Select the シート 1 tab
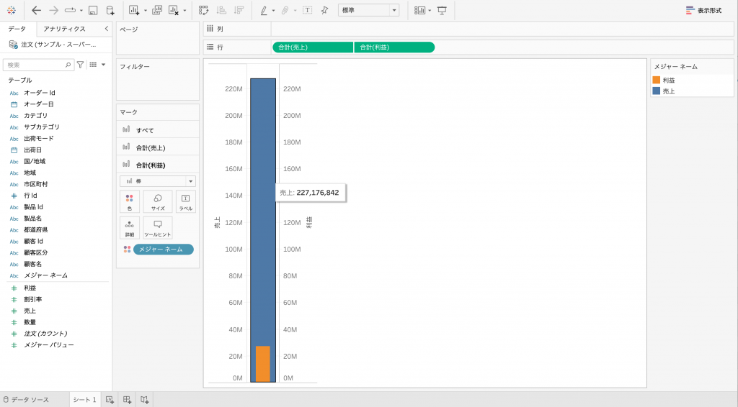This screenshot has width=738, height=407. [x=85, y=400]
